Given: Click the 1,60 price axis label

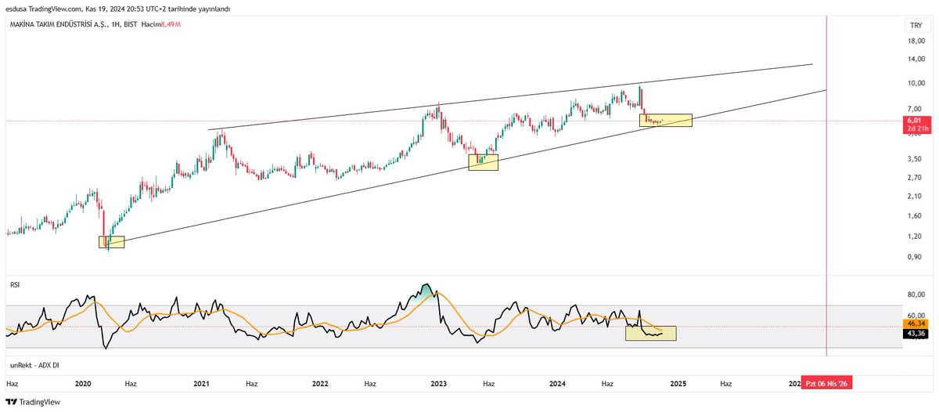Looking at the screenshot, I should [915, 216].
